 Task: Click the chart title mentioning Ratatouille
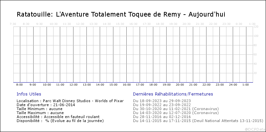click(x=121, y=15)
